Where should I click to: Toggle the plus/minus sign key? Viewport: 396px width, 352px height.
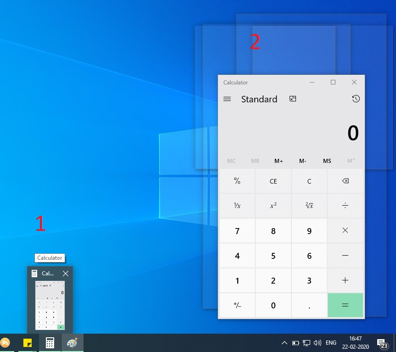pyautogui.click(x=237, y=305)
